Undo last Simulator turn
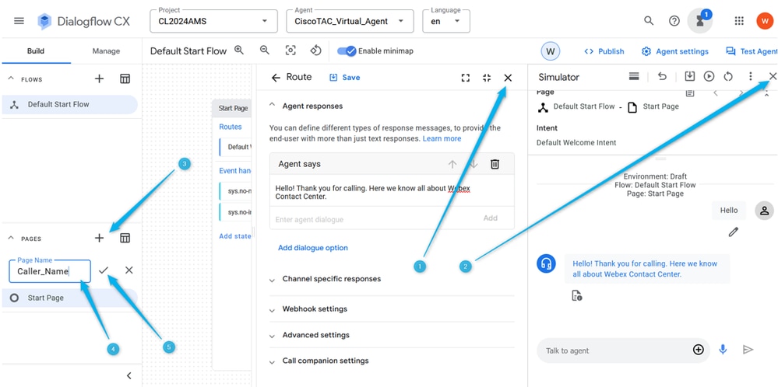The height and width of the screenshot is (387, 778). 662,76
